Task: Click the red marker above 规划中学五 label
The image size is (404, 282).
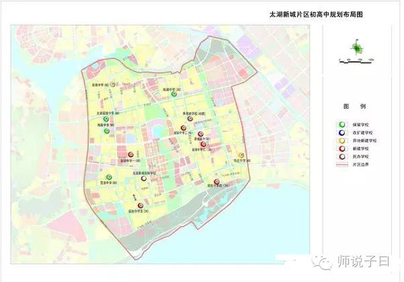Action: (140, 205)
